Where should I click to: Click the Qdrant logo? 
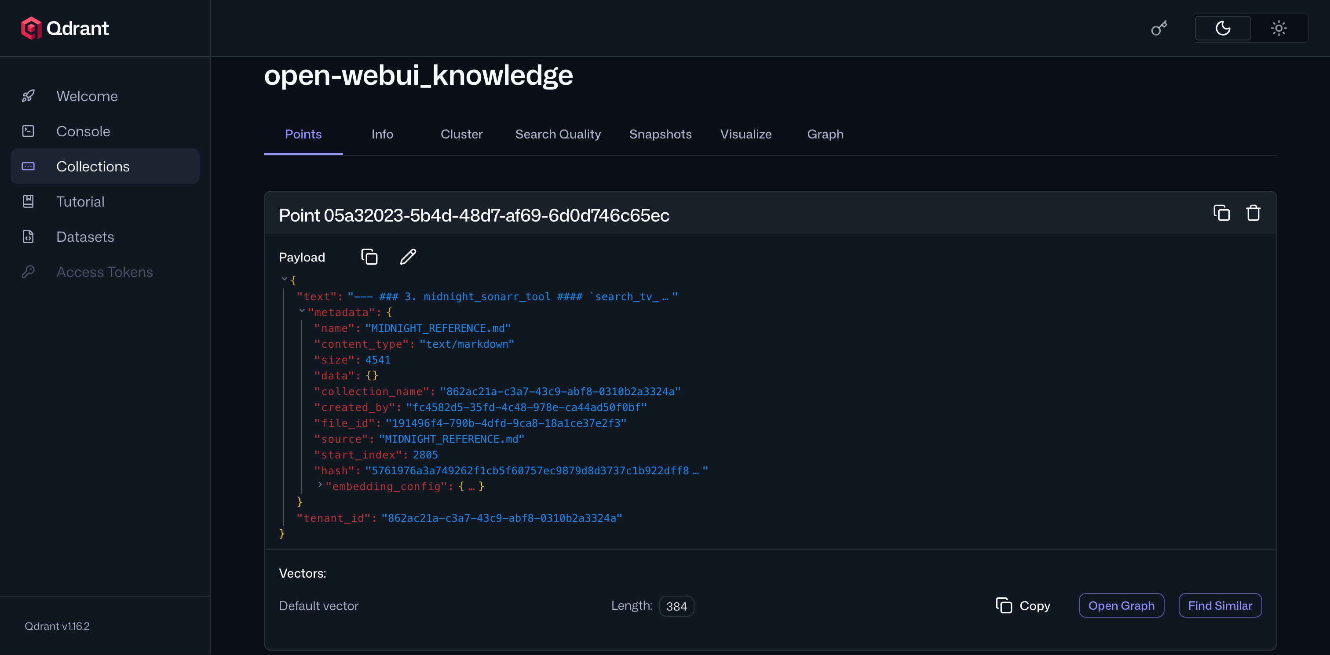(x=65, y=28)
